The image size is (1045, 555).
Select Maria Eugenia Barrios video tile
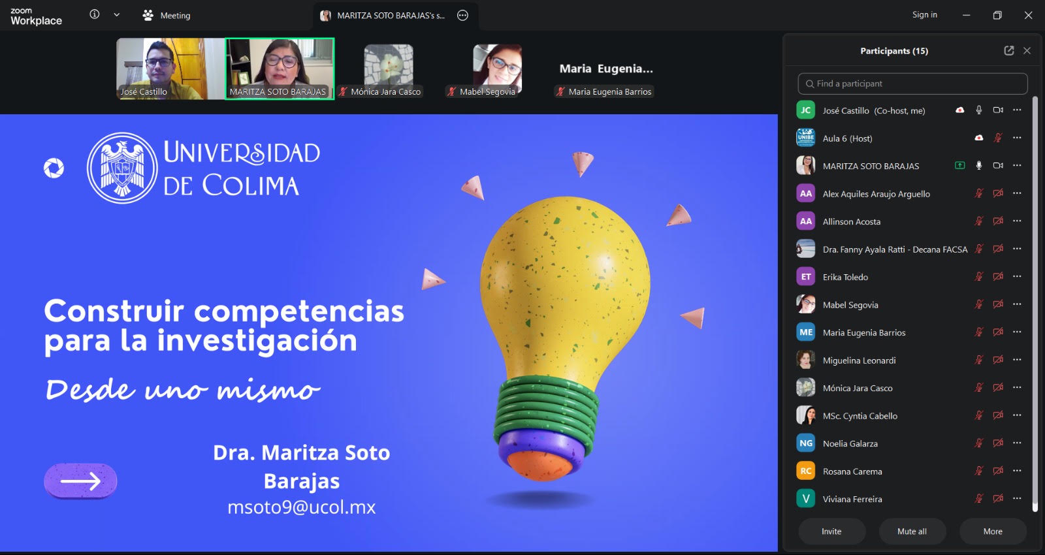click(x=606, y=69)
